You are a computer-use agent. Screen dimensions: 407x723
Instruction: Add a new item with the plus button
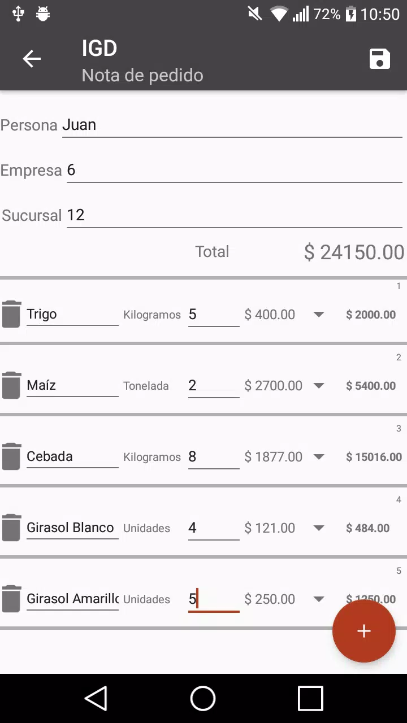[x=364, y=631]
